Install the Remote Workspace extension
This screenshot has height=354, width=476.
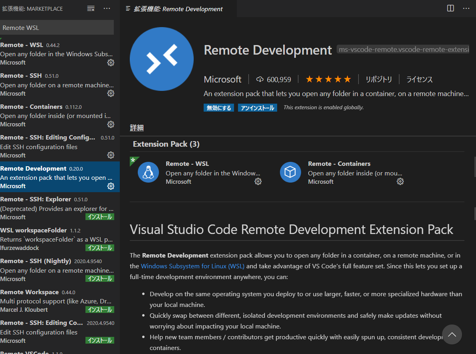click(x=100, y=310)
